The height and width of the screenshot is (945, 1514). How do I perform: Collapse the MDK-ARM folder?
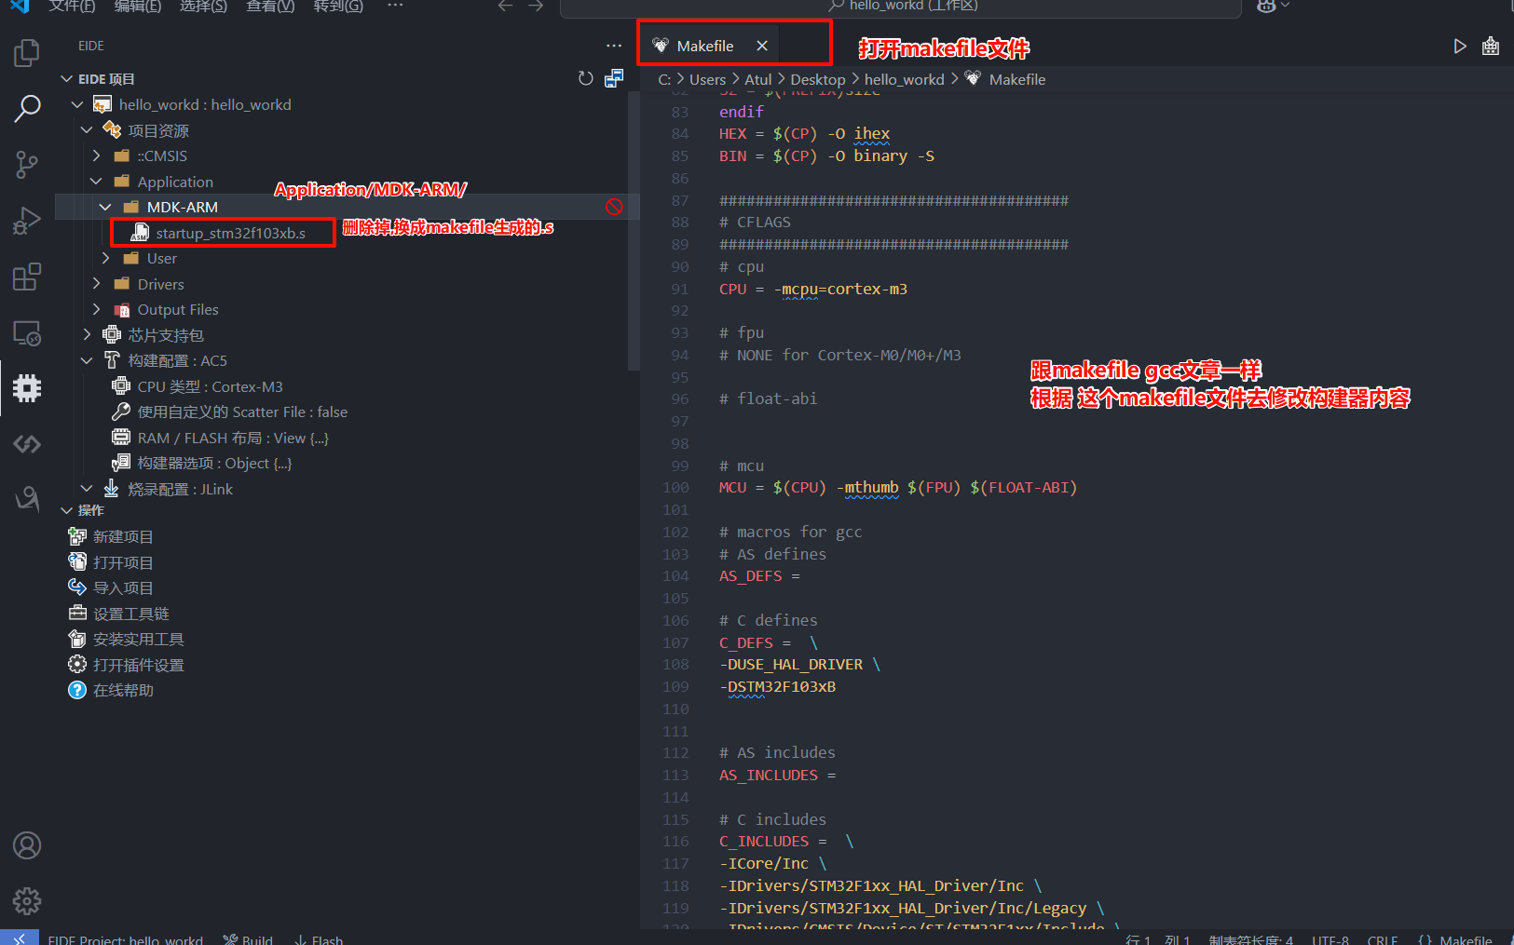click(105, 207)
